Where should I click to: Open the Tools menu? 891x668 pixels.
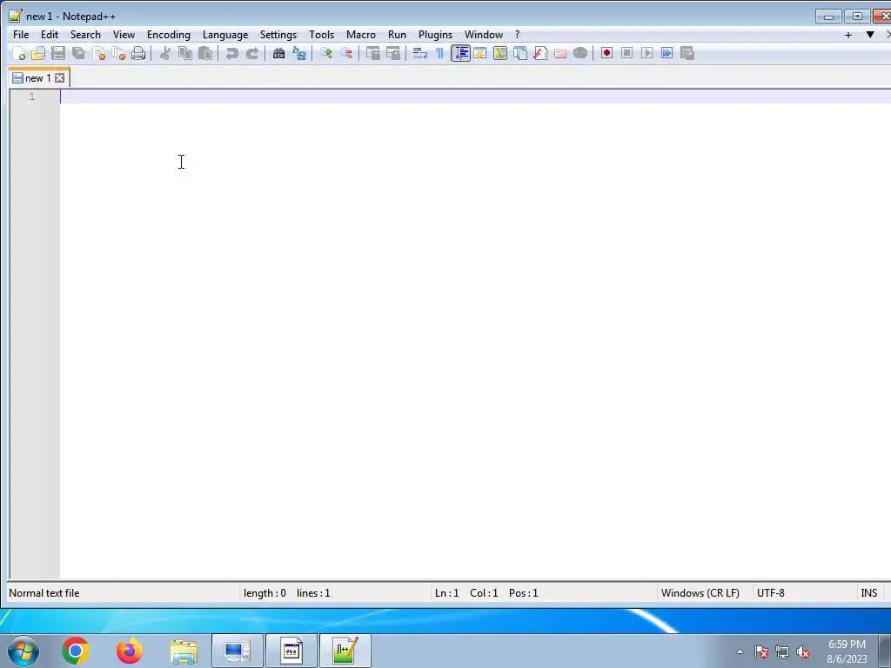(321, 35)
